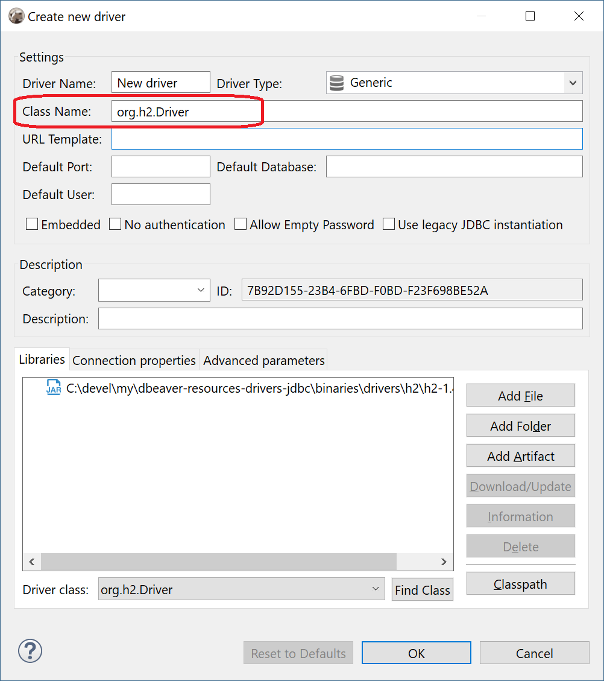Open the Advanced parameters tab

(263, 360)
